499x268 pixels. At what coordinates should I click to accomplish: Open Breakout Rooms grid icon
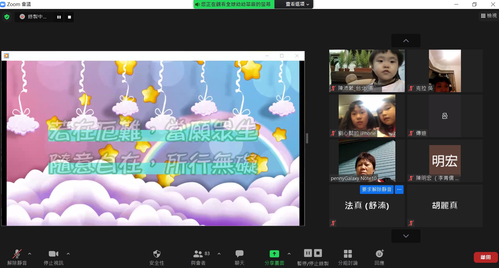click(348, 254)
